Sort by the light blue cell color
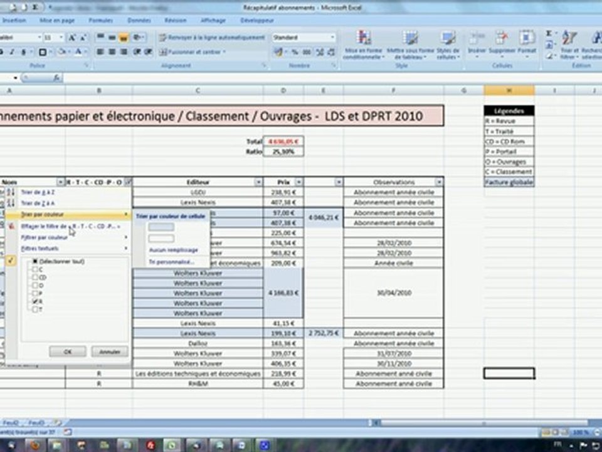This screenshot has width=602, height=452. (x=161, y=227)
